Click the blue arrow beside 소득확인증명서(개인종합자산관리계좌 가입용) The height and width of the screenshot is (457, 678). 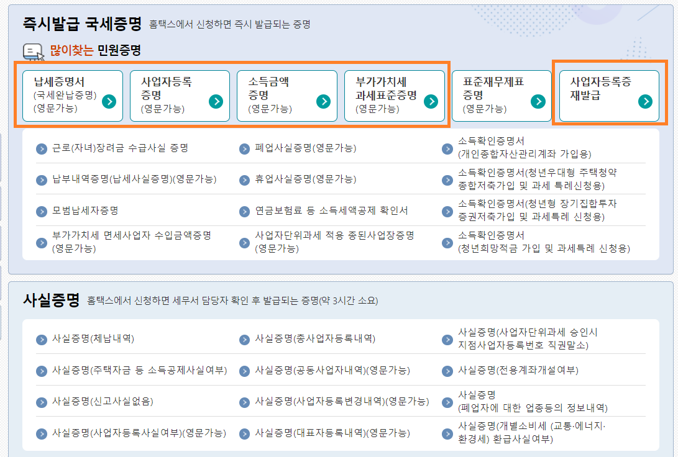446,150
